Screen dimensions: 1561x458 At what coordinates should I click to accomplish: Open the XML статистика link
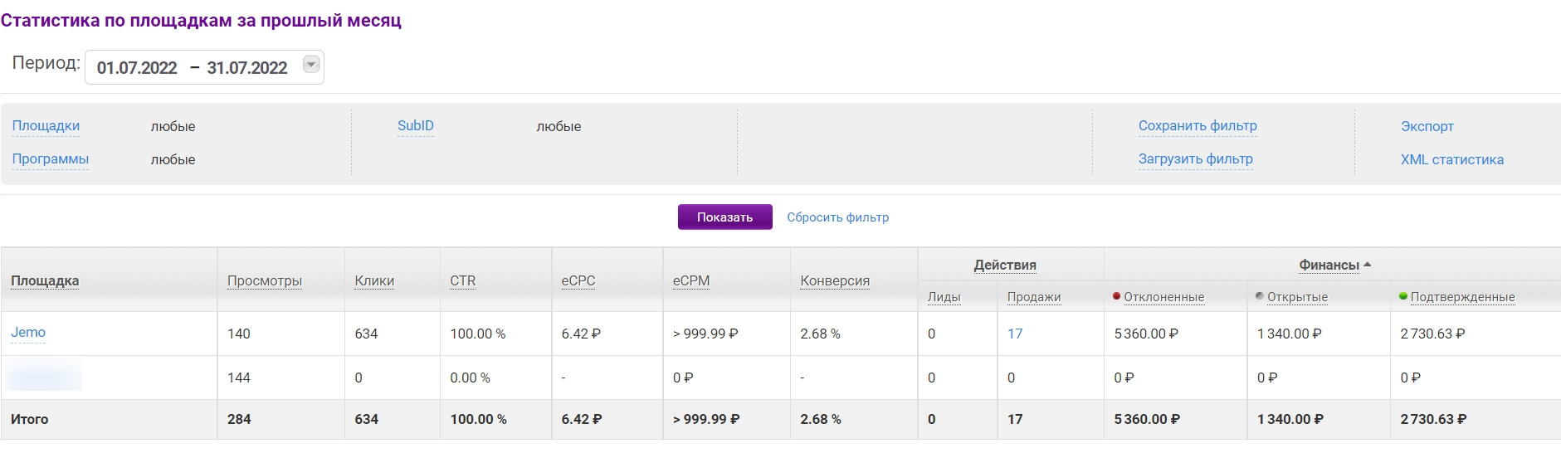1451,159
